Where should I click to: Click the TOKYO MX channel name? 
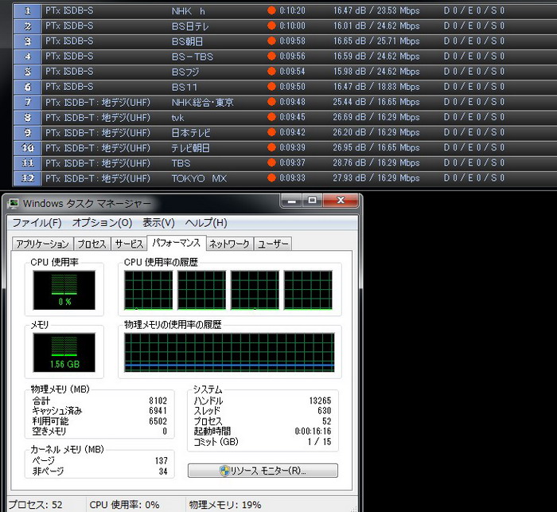199,178
